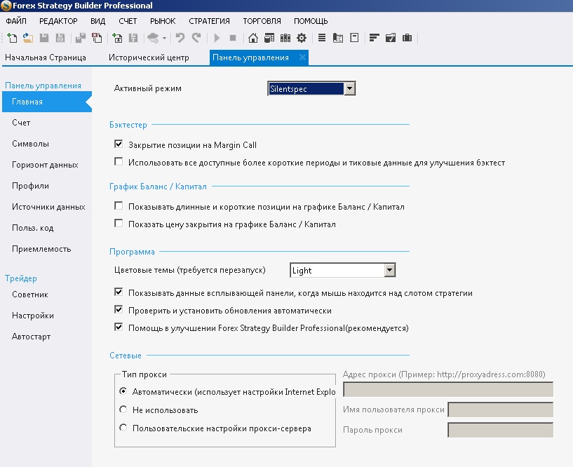
Task: Click the Home house icon in the toolbar
Action: coord(253,38)
